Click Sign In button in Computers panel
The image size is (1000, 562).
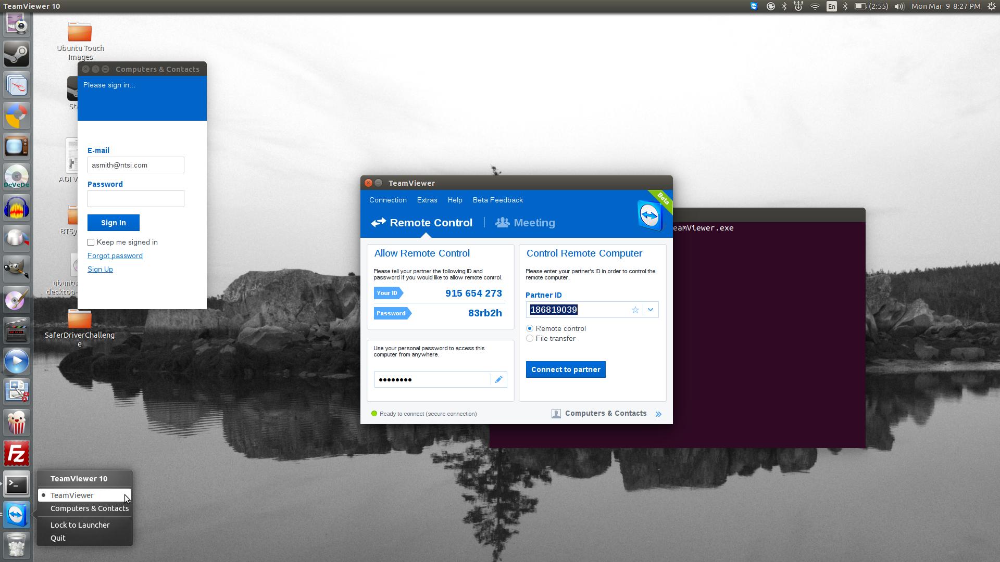[114, 222]
